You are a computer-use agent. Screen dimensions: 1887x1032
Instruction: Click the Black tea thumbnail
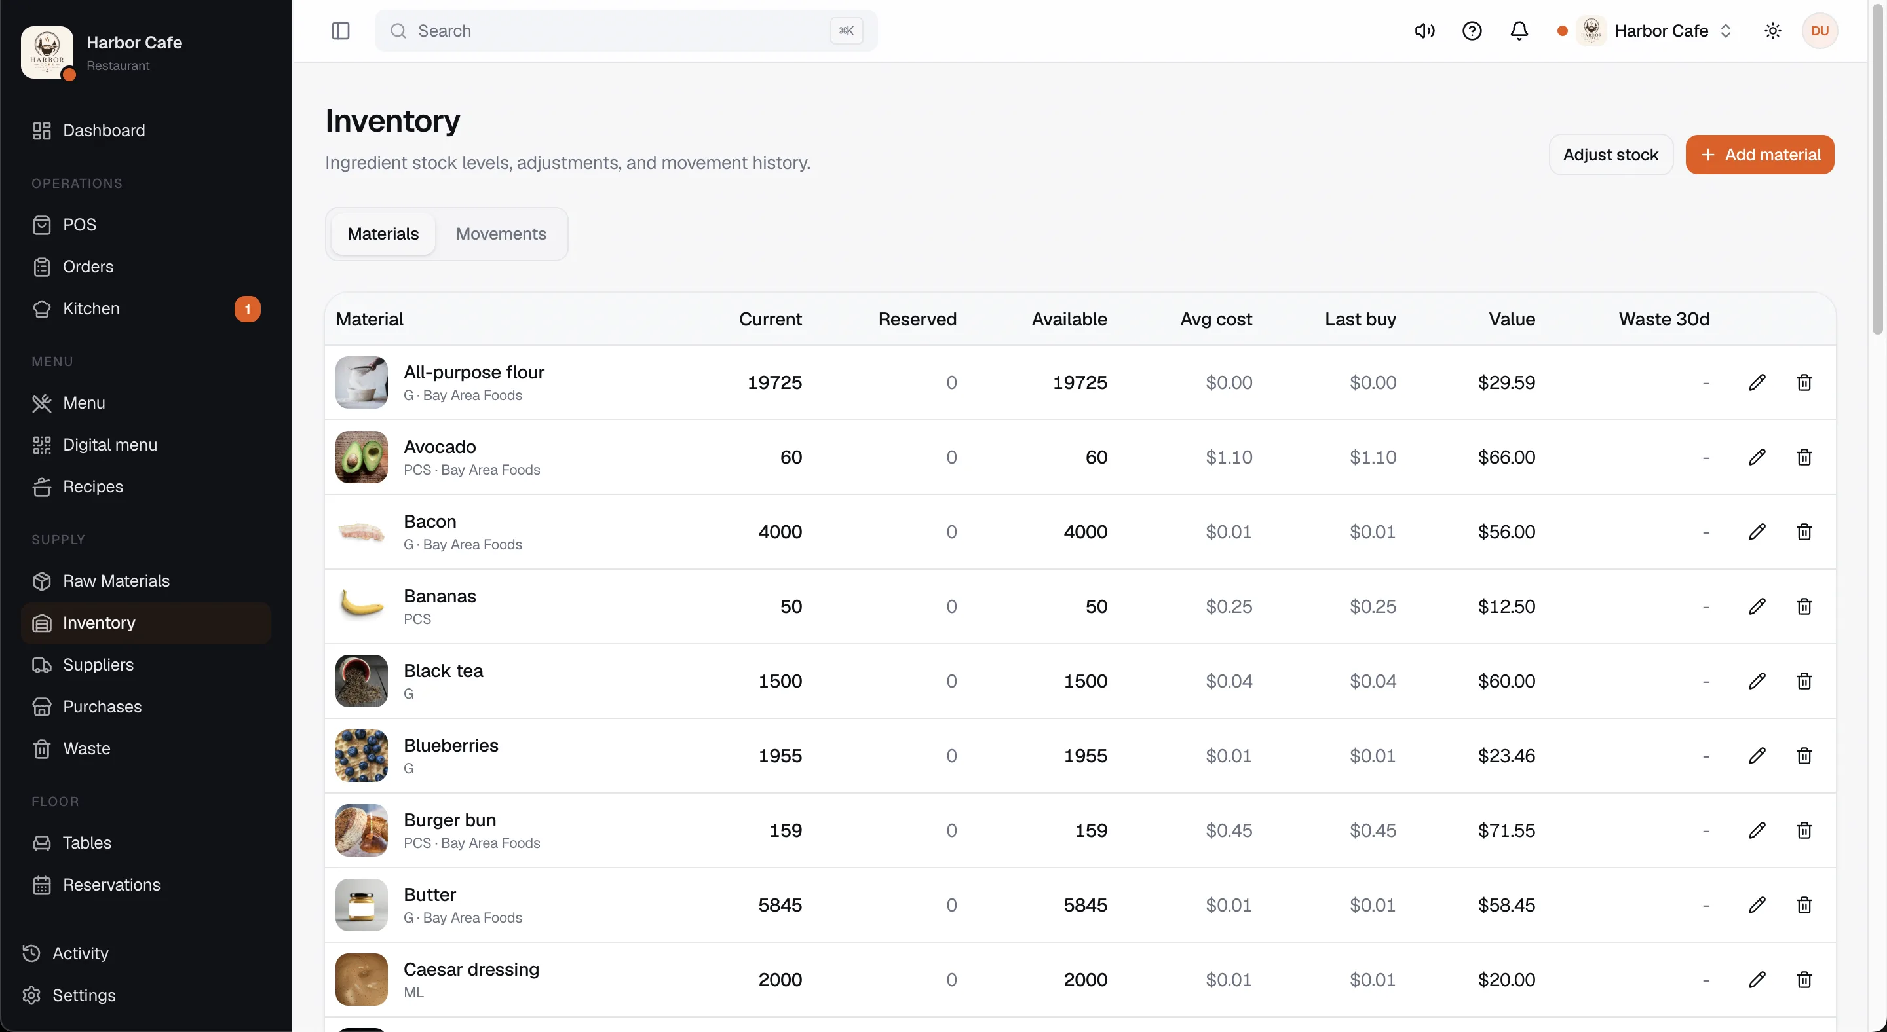tap(361, 682)
